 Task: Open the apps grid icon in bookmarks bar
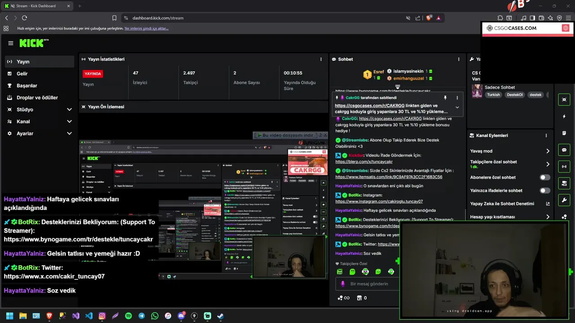6,28
